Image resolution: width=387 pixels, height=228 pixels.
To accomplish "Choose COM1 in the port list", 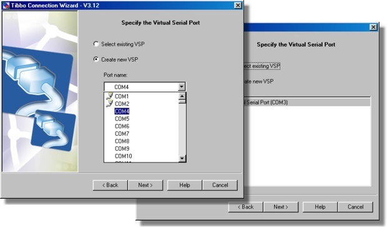I will click(122, 97).
